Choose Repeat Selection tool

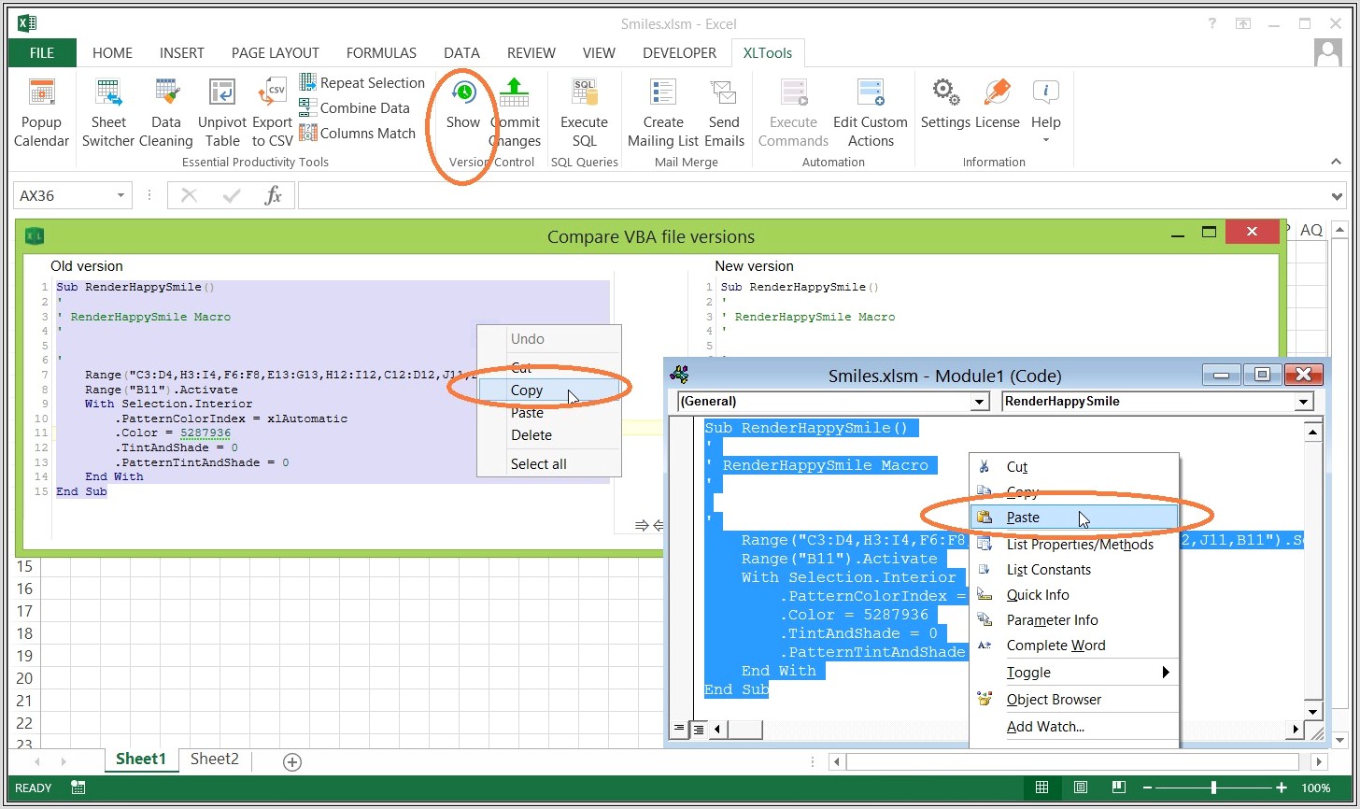click(361, 82)
